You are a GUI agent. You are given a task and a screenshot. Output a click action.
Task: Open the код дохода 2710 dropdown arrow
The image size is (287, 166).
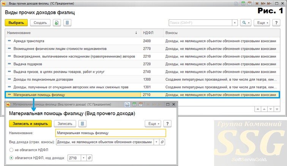pos(84,158)
